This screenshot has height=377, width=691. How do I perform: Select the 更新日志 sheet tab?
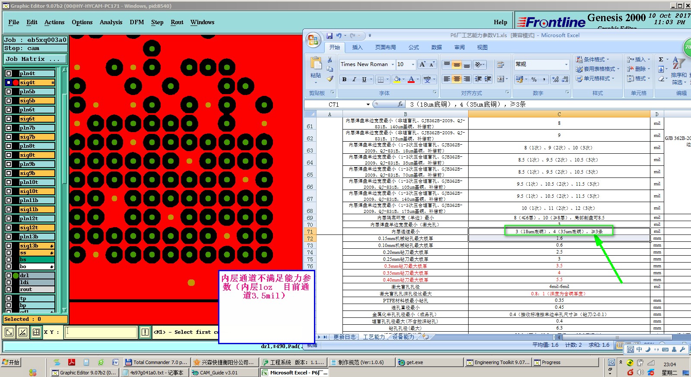coord(345,337)
